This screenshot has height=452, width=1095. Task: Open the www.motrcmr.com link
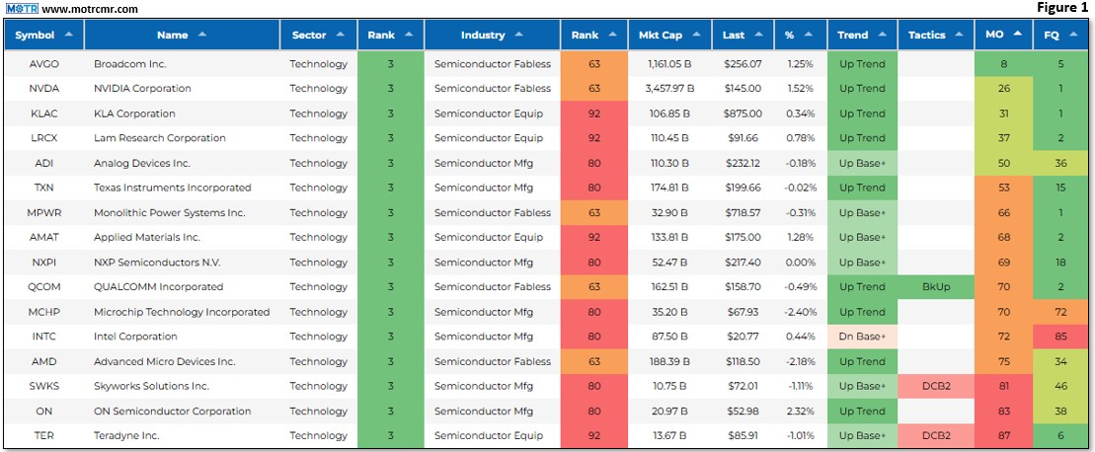90,9
